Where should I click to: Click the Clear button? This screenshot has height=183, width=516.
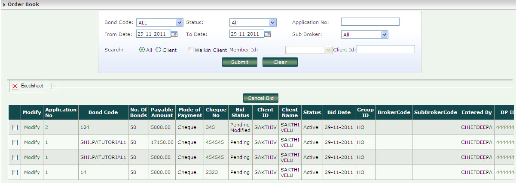(280, 62)
